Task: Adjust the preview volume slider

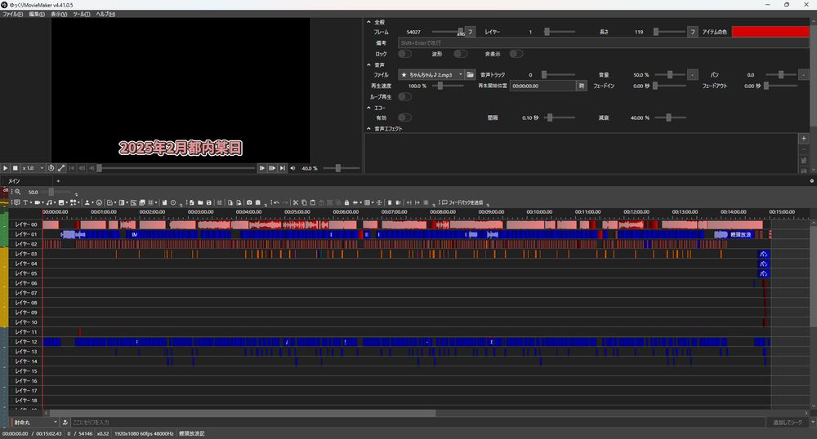Action: 342,168
